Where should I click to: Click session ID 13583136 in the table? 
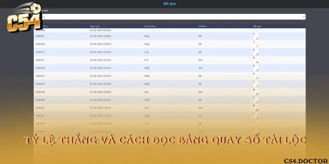click(40, 92)
